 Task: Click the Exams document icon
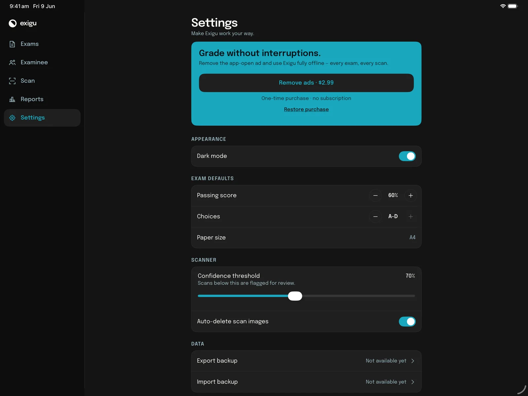coord(12,44)
